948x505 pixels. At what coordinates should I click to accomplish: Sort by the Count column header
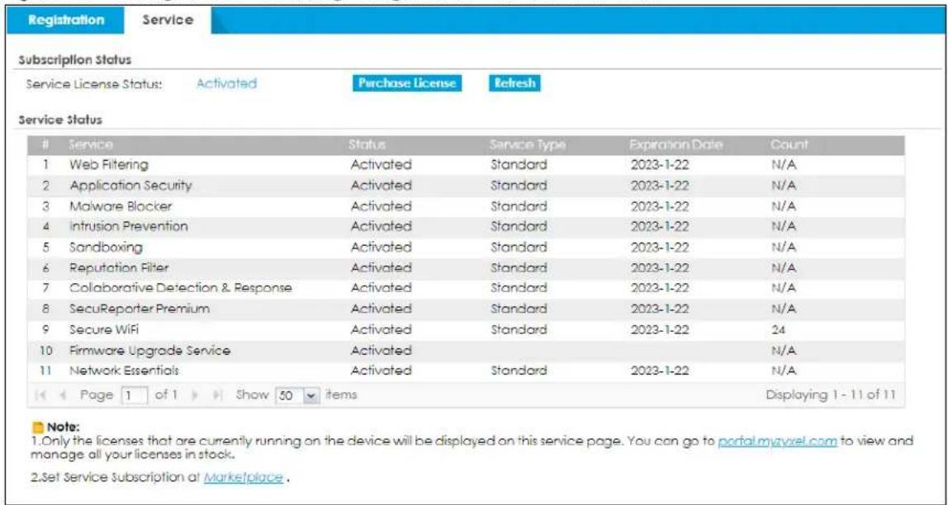(x=789, y=145)
